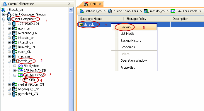Select inttestci_cn tree label
Screen dimensions: 204x111
click(x=26, y=38)
